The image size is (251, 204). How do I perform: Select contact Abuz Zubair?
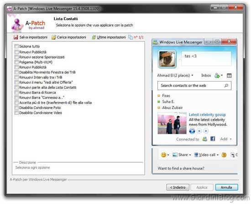[173, 107]
